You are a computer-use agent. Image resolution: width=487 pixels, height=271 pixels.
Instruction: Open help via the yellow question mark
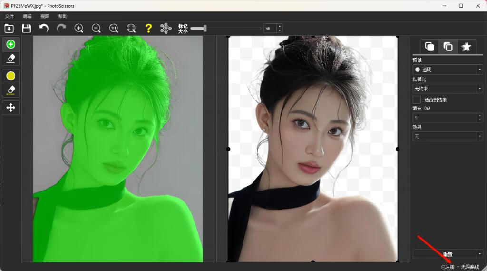148,28
